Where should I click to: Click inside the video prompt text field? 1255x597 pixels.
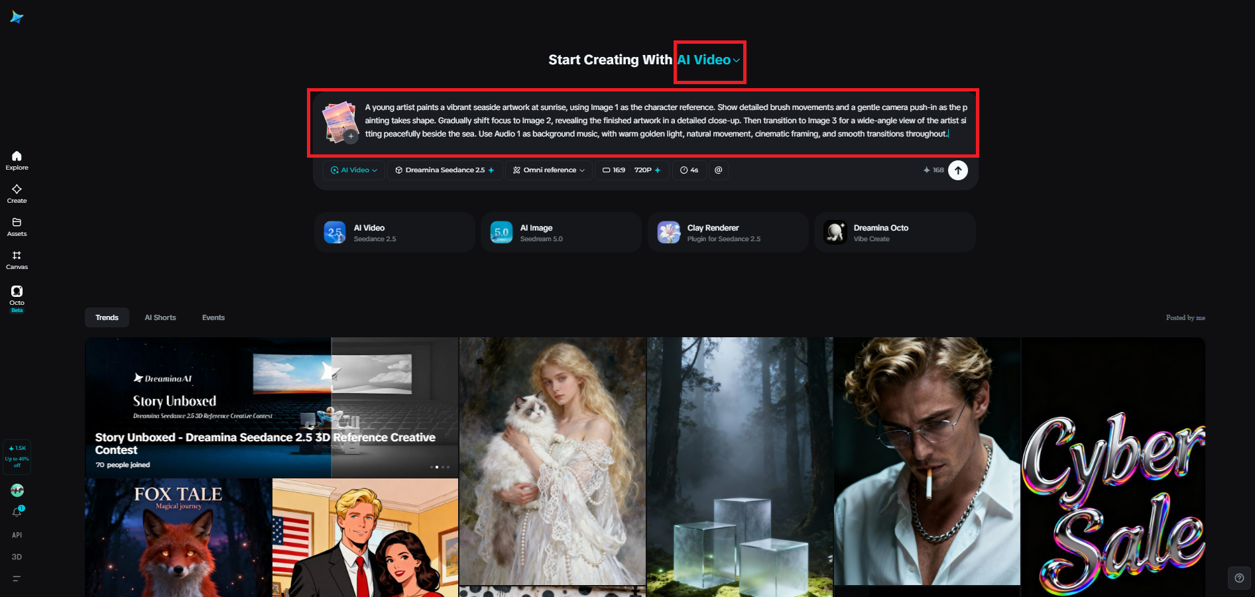pos(666,121)
